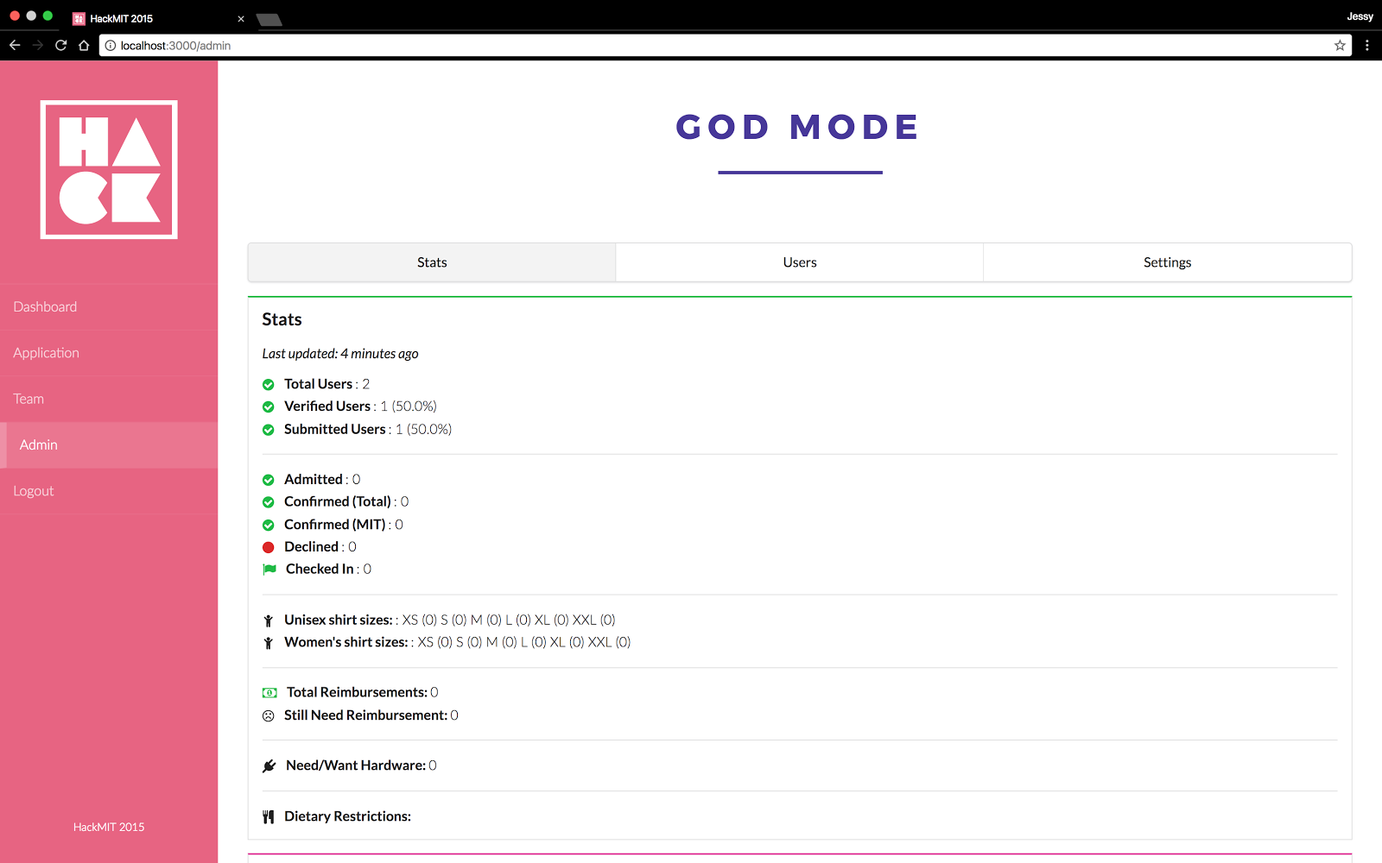The height and width of the screenshot is (863, 1382).
Task: Select the Stats tab
Action: 431,261
